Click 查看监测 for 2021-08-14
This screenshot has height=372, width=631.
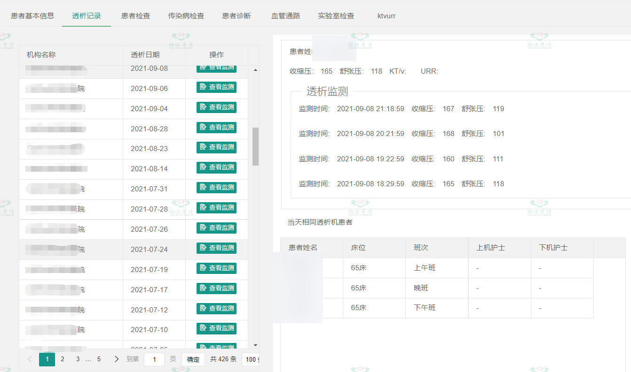point(216,167)
